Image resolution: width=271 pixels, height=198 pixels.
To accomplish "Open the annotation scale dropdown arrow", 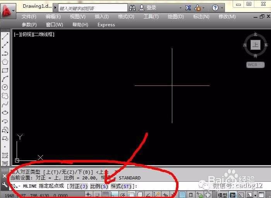I will (255, 195).
